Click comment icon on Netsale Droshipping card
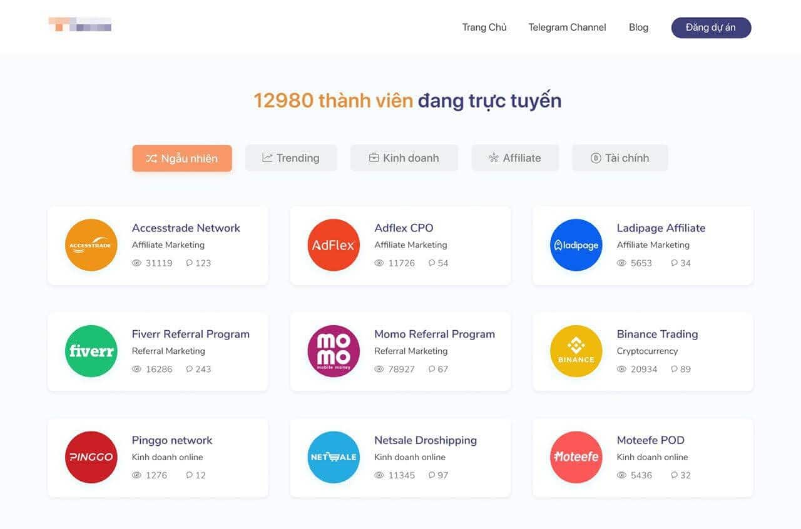 432,475
